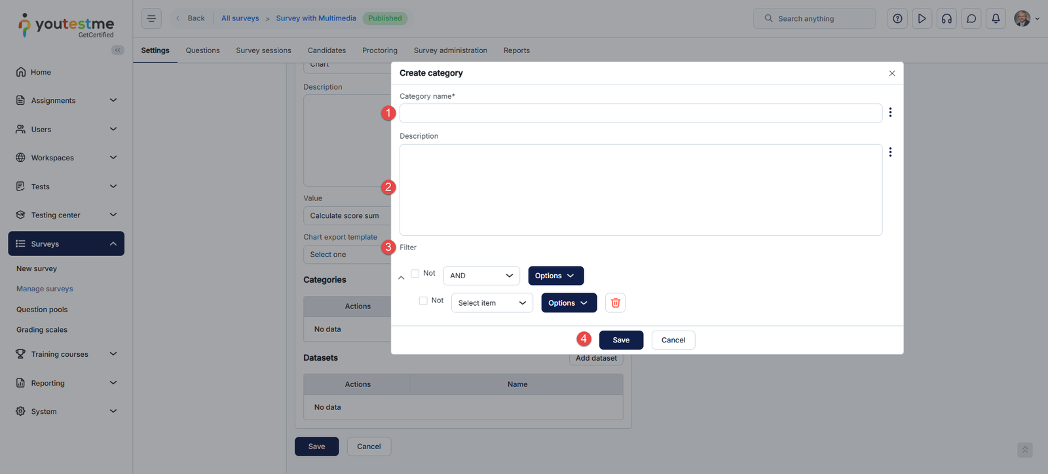Save the new category in dialog

621,340
